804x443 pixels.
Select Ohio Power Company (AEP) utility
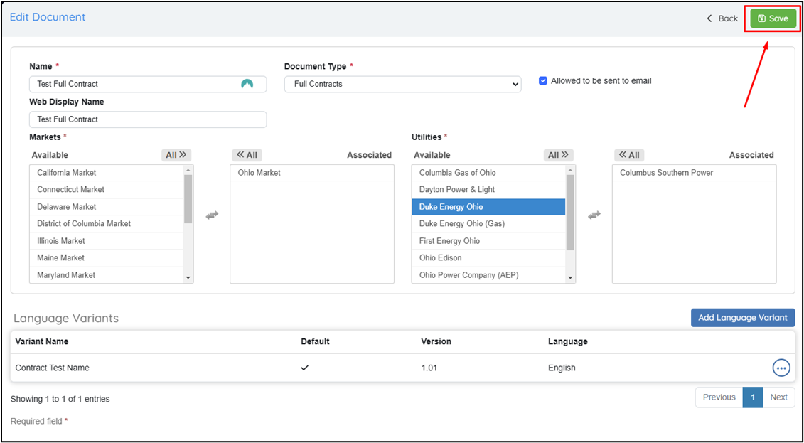click(488, 274)
